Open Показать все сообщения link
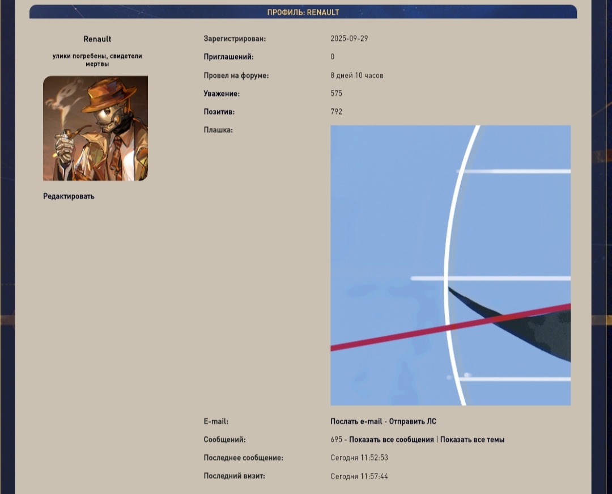The height and width of the screenshot is (494, 612). pos(391,440)
